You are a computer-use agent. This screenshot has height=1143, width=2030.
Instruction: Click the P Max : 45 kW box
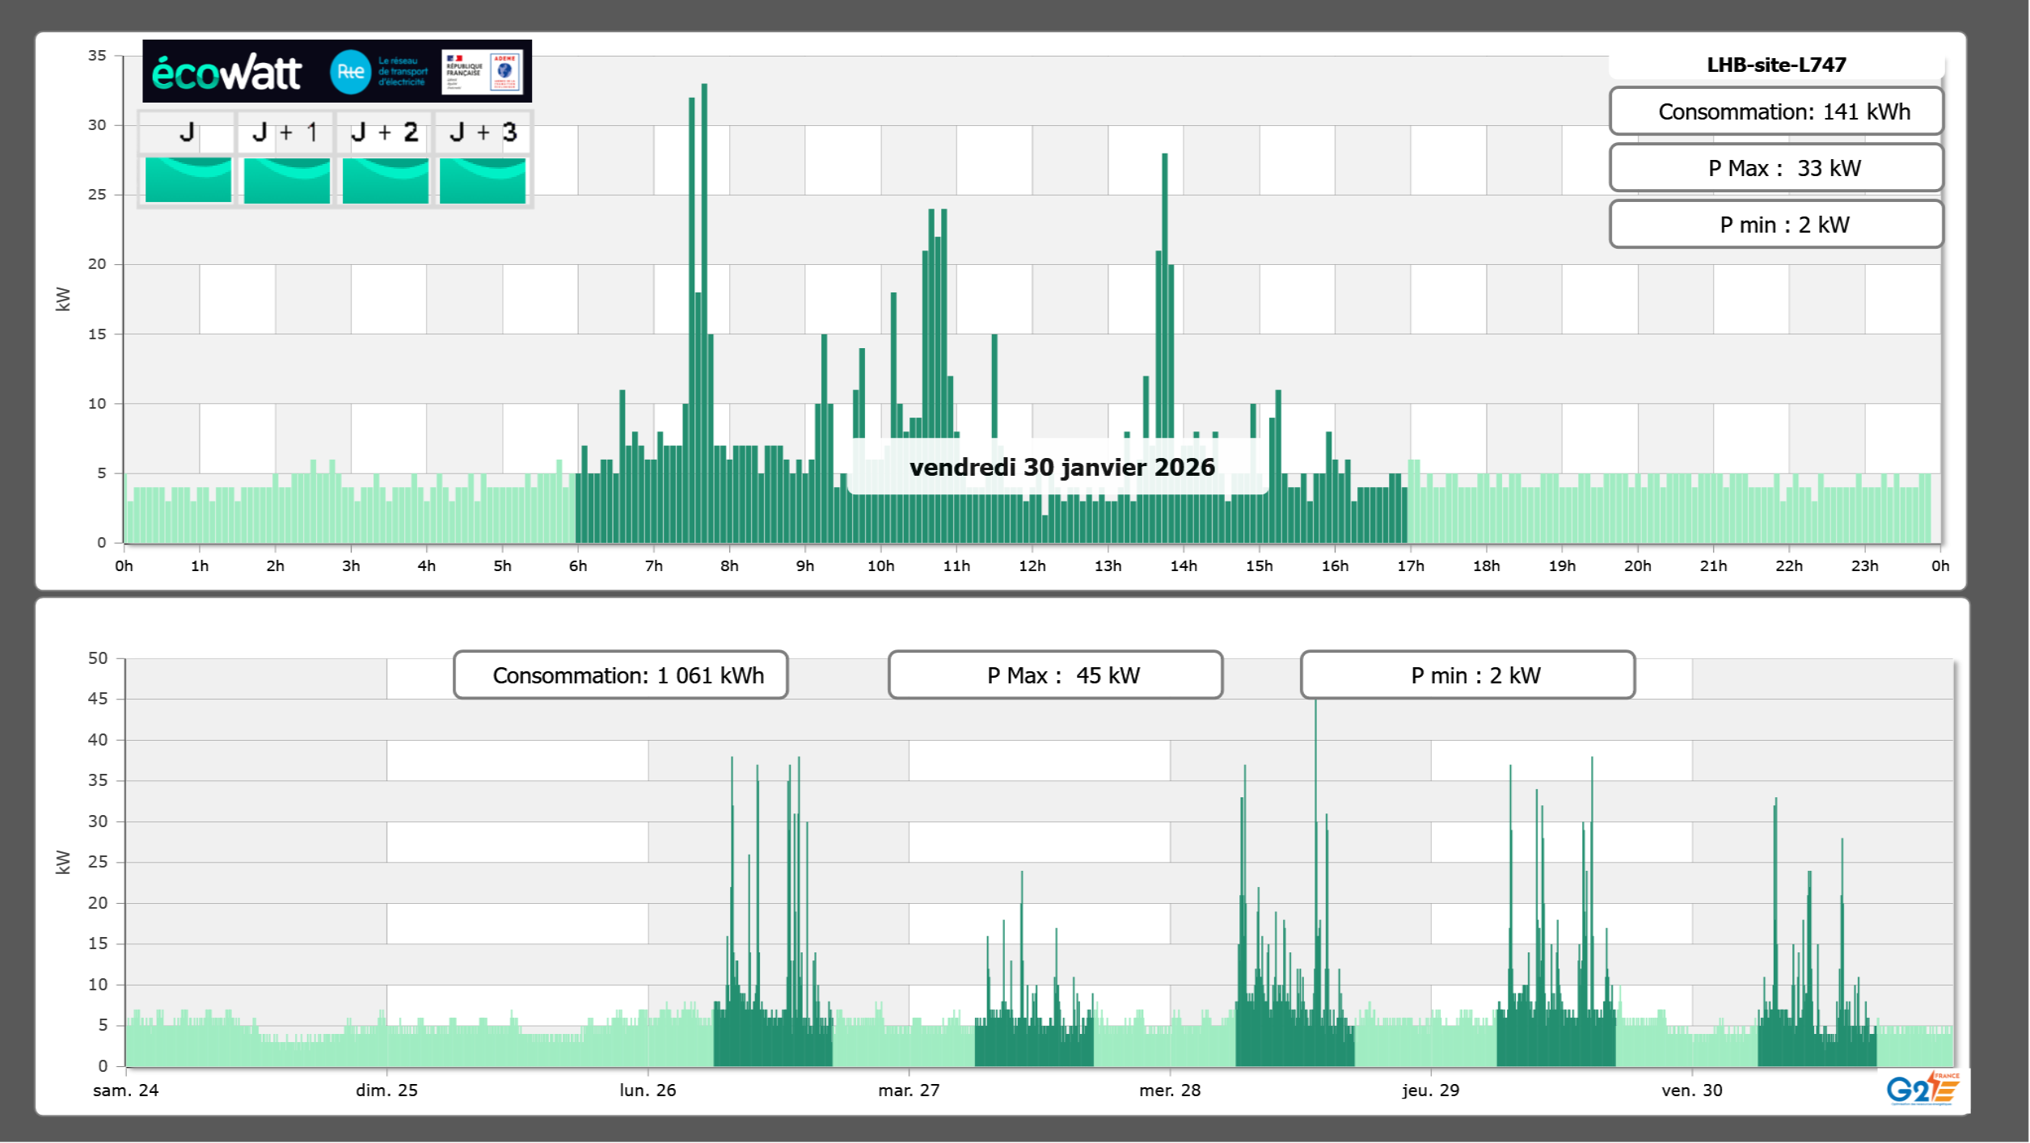pos(1055,675)
